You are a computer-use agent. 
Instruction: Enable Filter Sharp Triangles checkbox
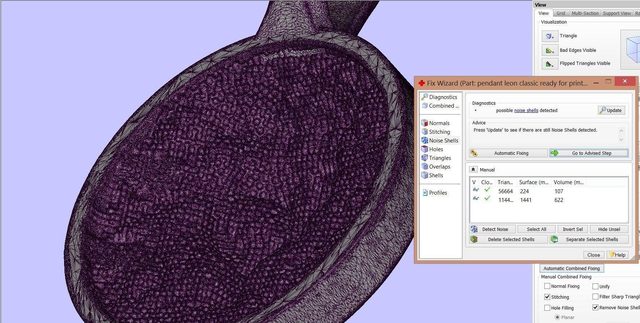595,297
